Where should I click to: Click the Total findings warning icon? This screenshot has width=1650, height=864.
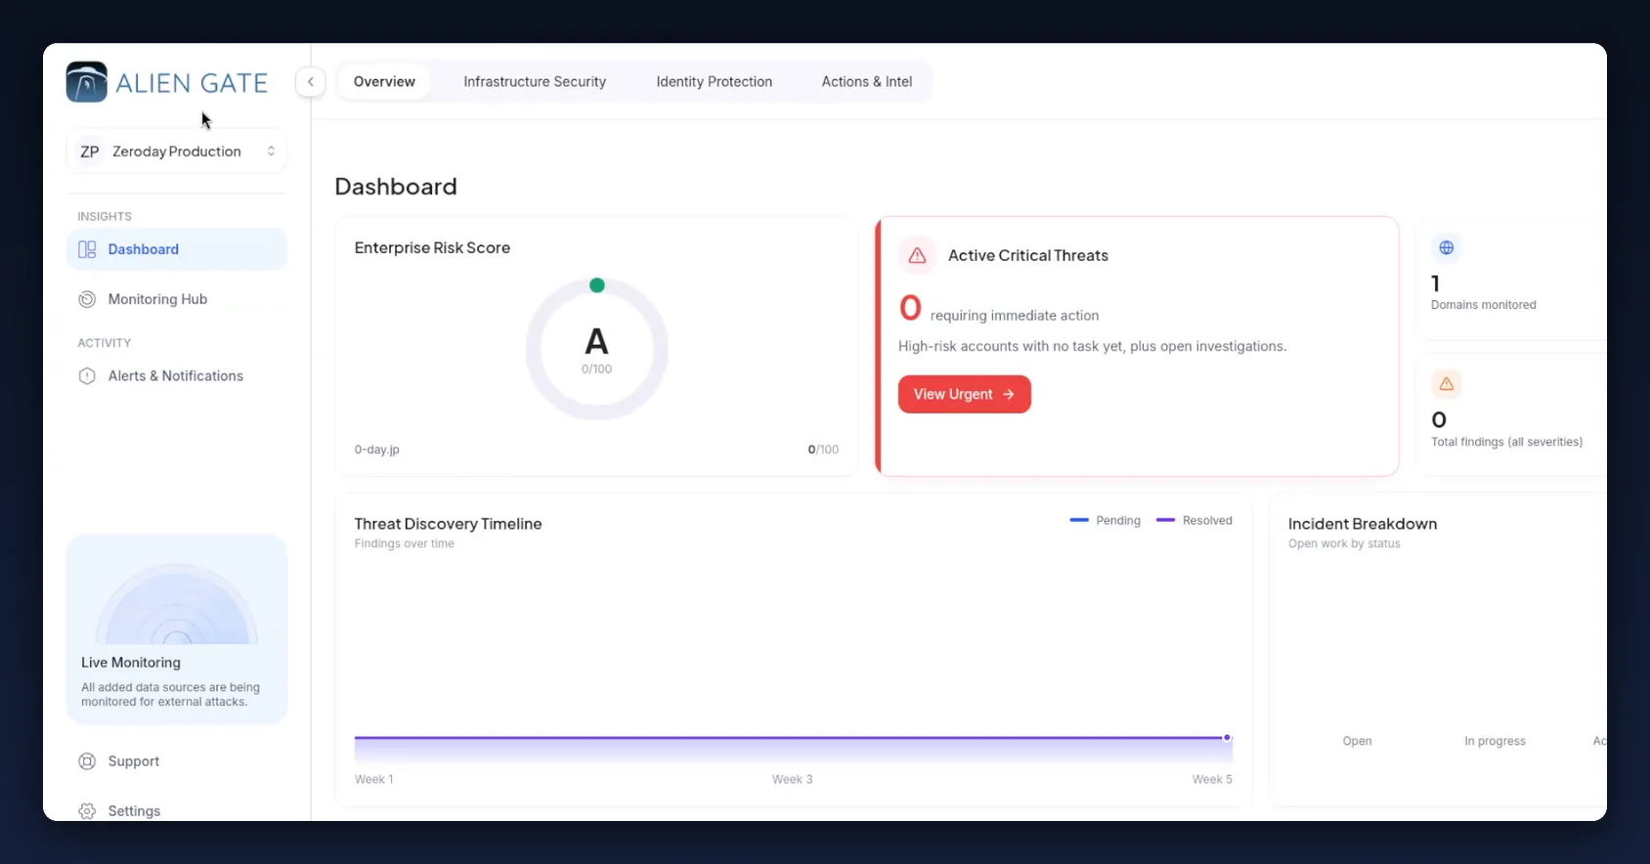[x=1447, y=384]
